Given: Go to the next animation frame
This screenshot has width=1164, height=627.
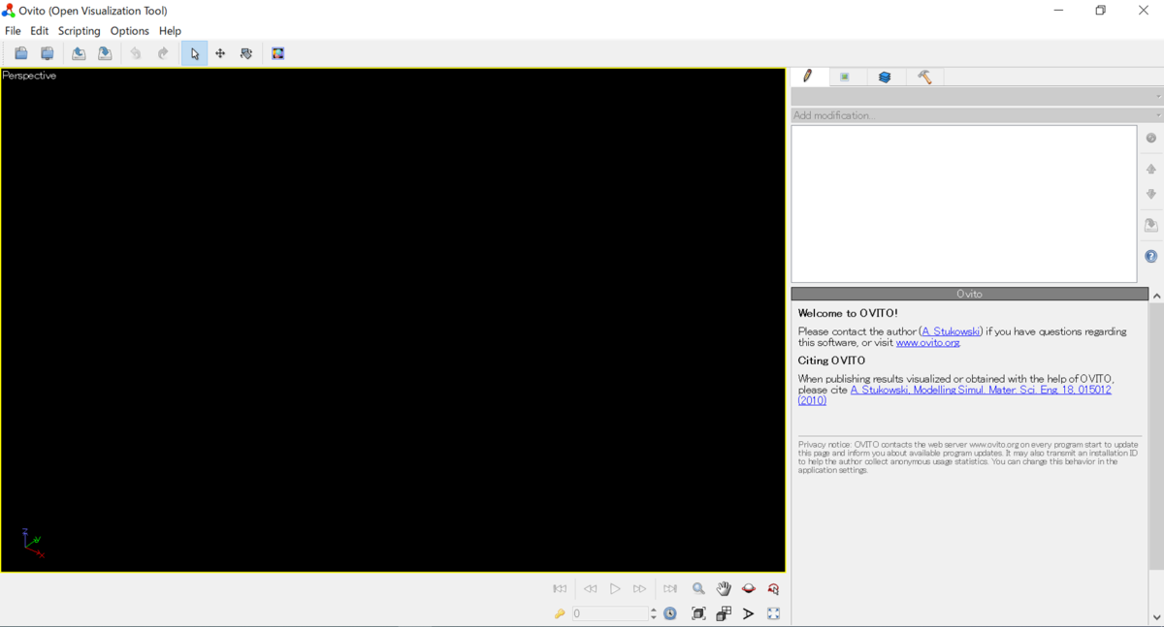Looking at the screenshot, I should pyautogui.click(x=639, y=588).
